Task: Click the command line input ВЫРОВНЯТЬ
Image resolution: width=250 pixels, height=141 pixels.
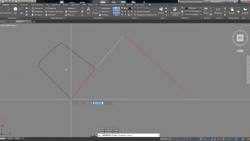Action: point(129,135)
